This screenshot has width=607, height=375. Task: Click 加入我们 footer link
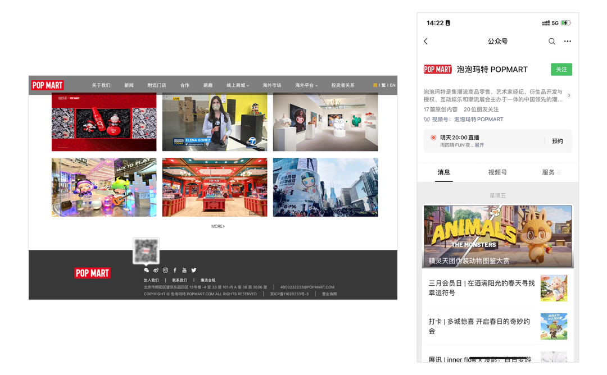(151, 280)
